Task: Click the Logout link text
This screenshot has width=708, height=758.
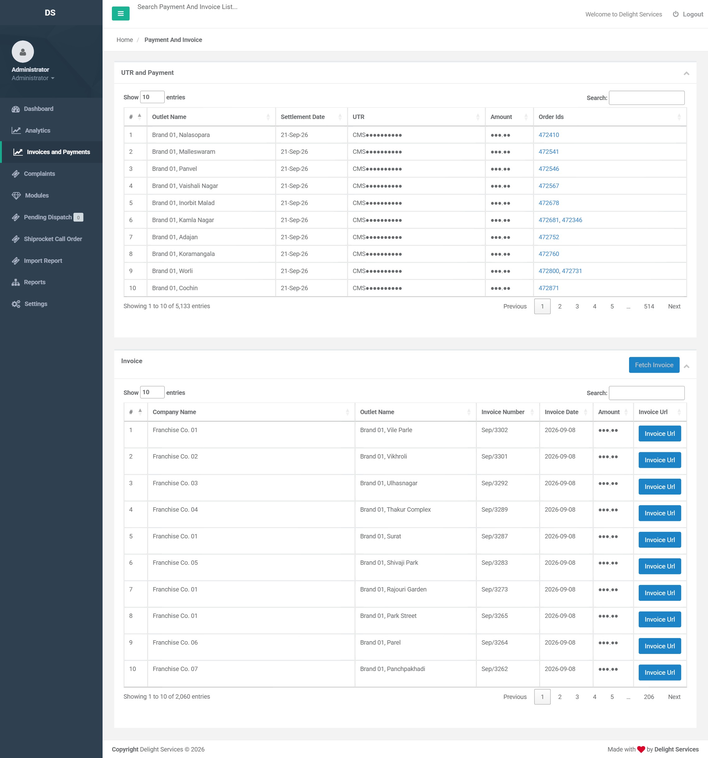Action: (x=693, y=14)
